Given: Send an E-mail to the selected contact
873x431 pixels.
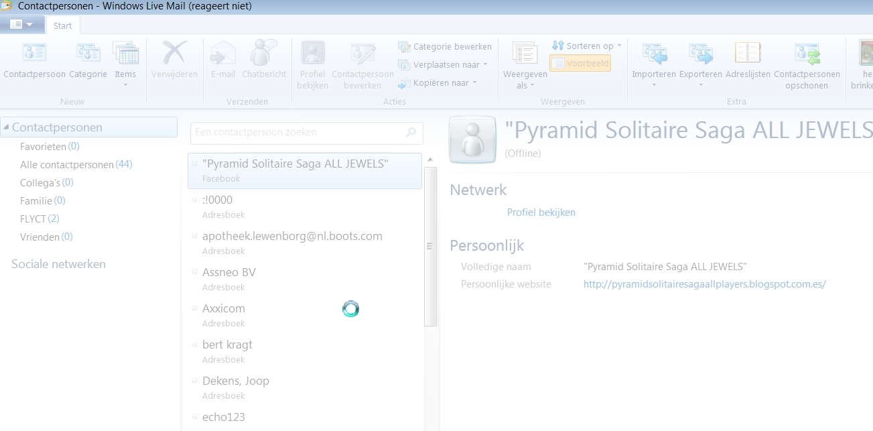Looking at the screenshot, I should pyautogui.click(x=222, y=61).
